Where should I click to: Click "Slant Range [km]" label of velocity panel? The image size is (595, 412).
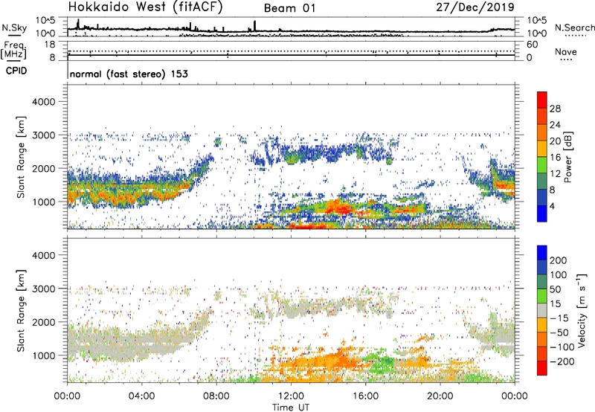coord(21,311)
